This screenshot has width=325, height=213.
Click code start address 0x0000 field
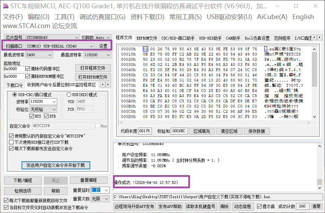[x=14, y=69]
